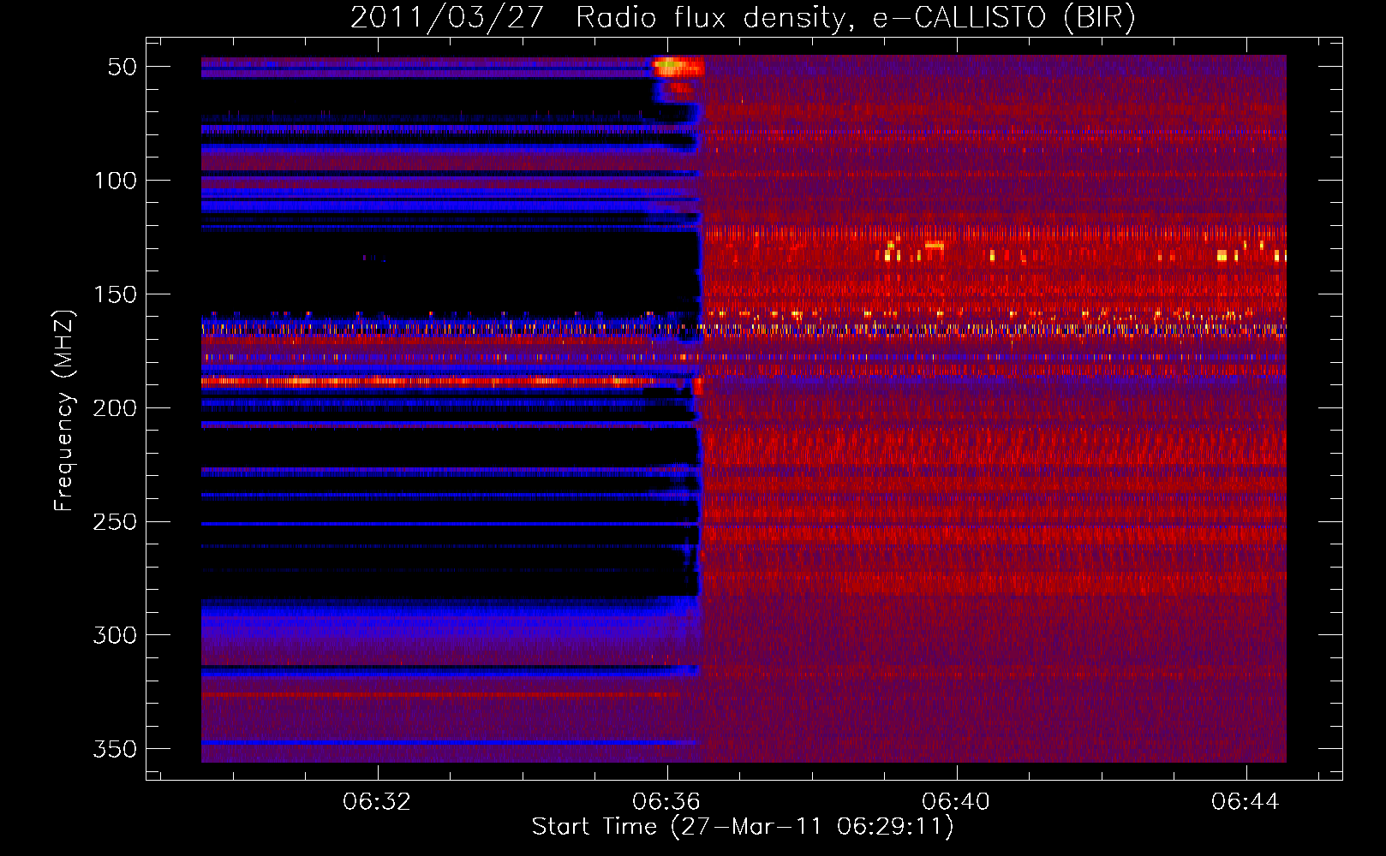Select the 200 frequency tick label
The image size is (1386, 856).
tap(115, 408)
